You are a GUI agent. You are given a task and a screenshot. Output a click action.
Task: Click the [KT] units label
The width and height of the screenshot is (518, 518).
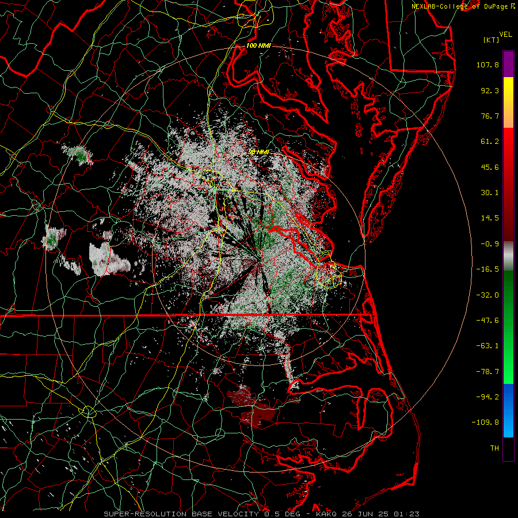[x=492, y=40]
